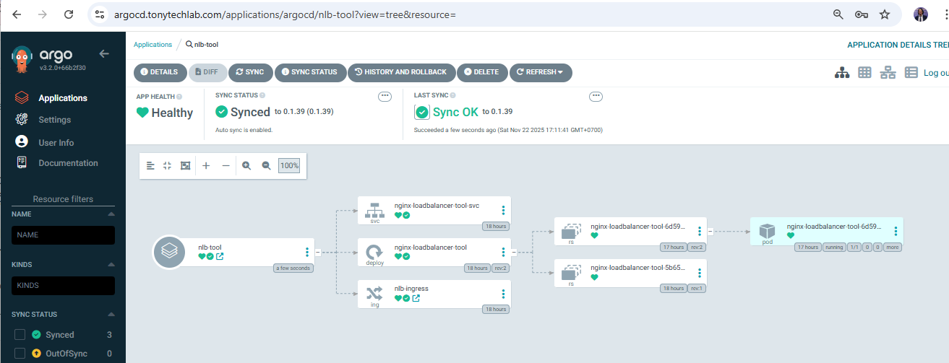Open site information icon in the address bar

click(100, 14)
